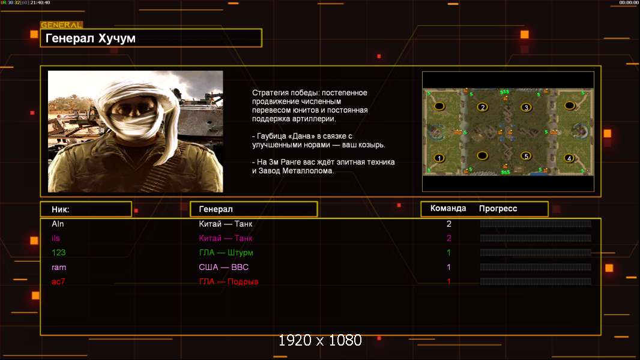Click the loading progress bar for 123
This screenshot has height=360, width=640.
click(x=536, y=253)
